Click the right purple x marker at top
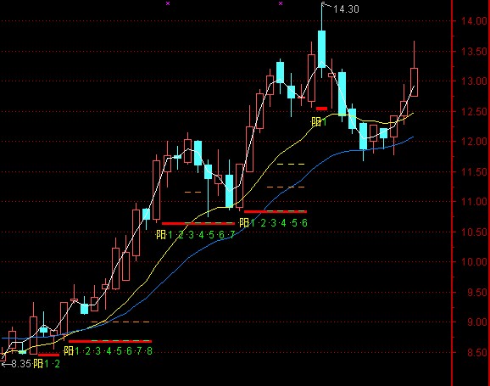Screen dimensions: 490x386 (281, 3)
